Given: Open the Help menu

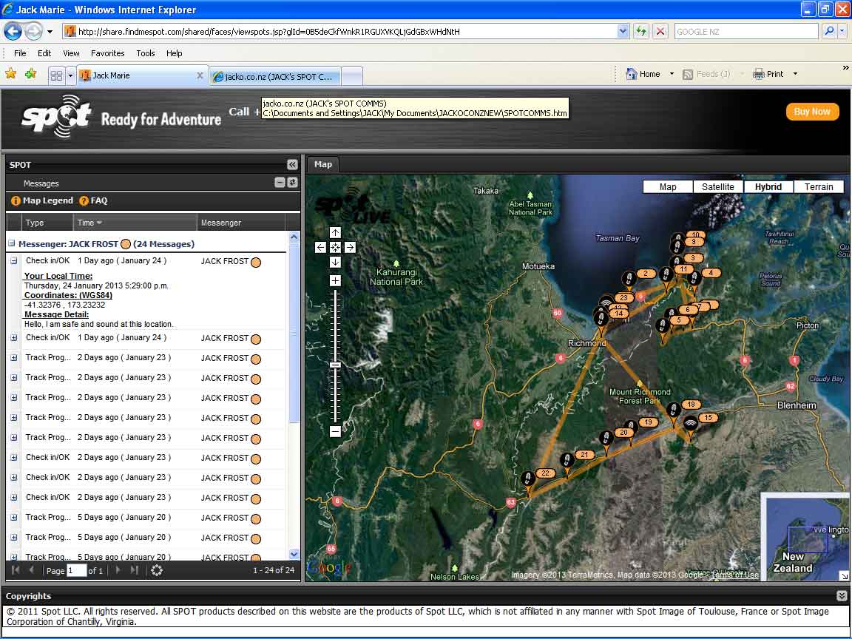Looking at the screenshot, I should [x=175, y=53].
